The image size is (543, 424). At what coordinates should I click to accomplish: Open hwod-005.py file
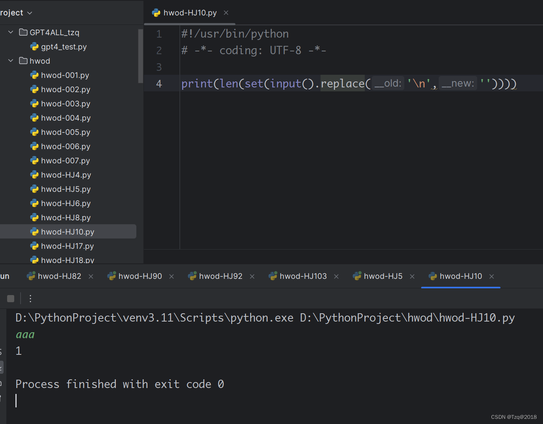[x=66, y=132]
